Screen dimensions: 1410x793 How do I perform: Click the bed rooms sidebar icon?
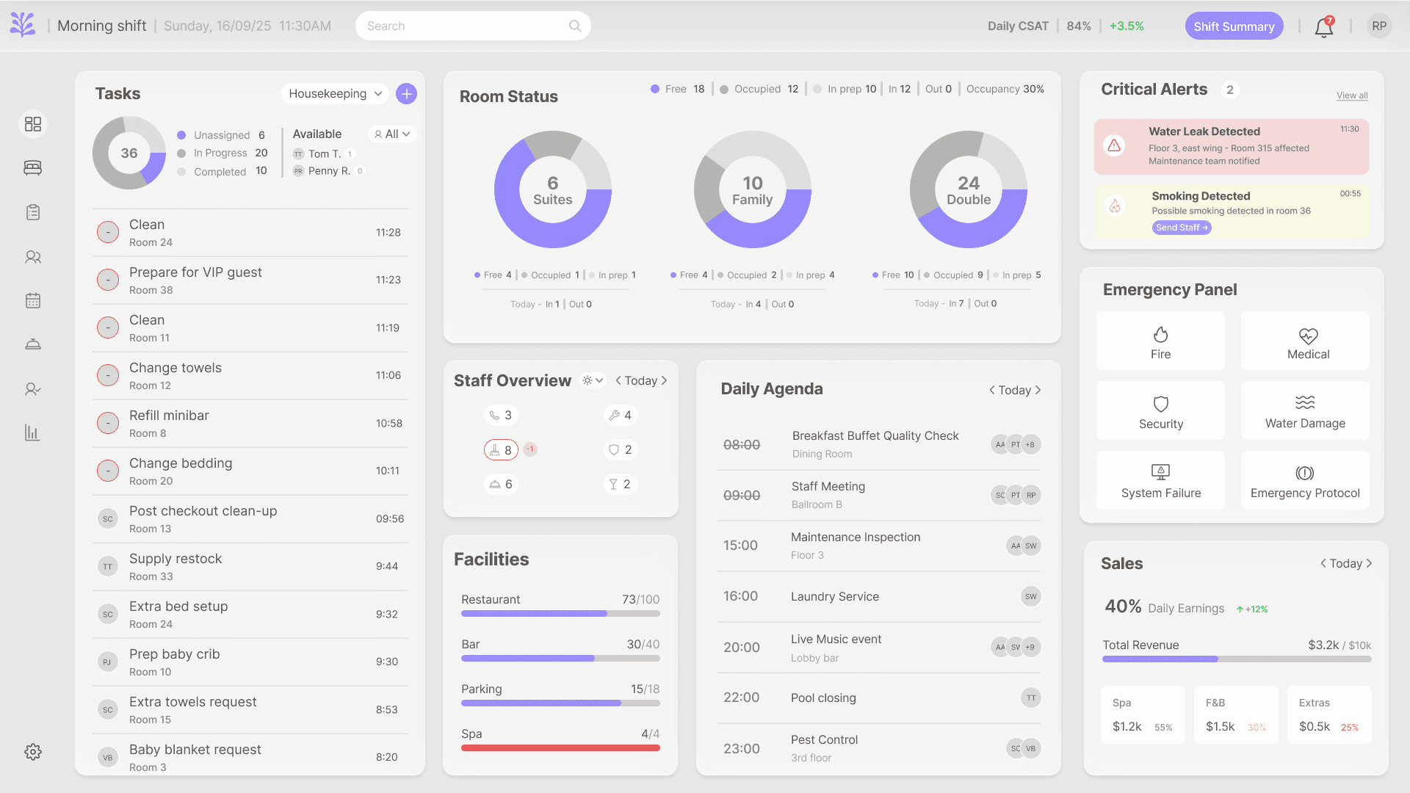pyautogui.click(x=33, y=168)
